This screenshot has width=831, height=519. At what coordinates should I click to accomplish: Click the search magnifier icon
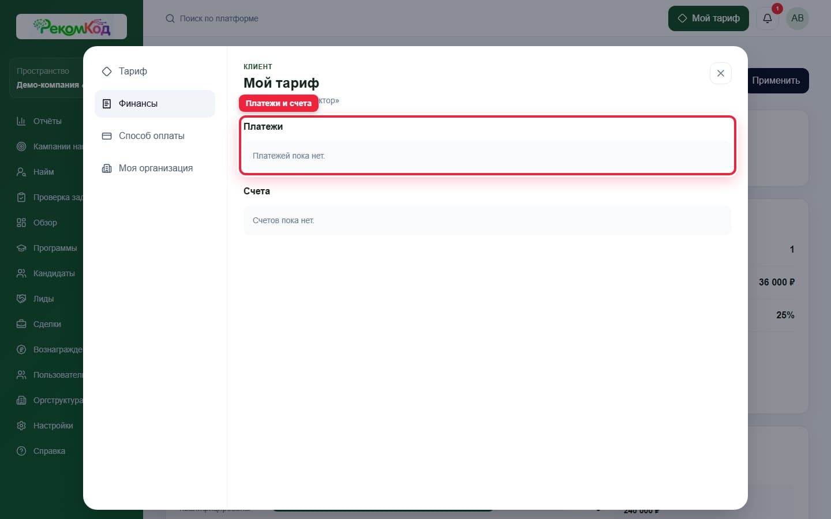(170, 18)
